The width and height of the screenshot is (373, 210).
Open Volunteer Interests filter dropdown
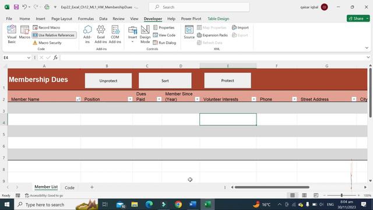pyautogui.click(x=254, y=99)
